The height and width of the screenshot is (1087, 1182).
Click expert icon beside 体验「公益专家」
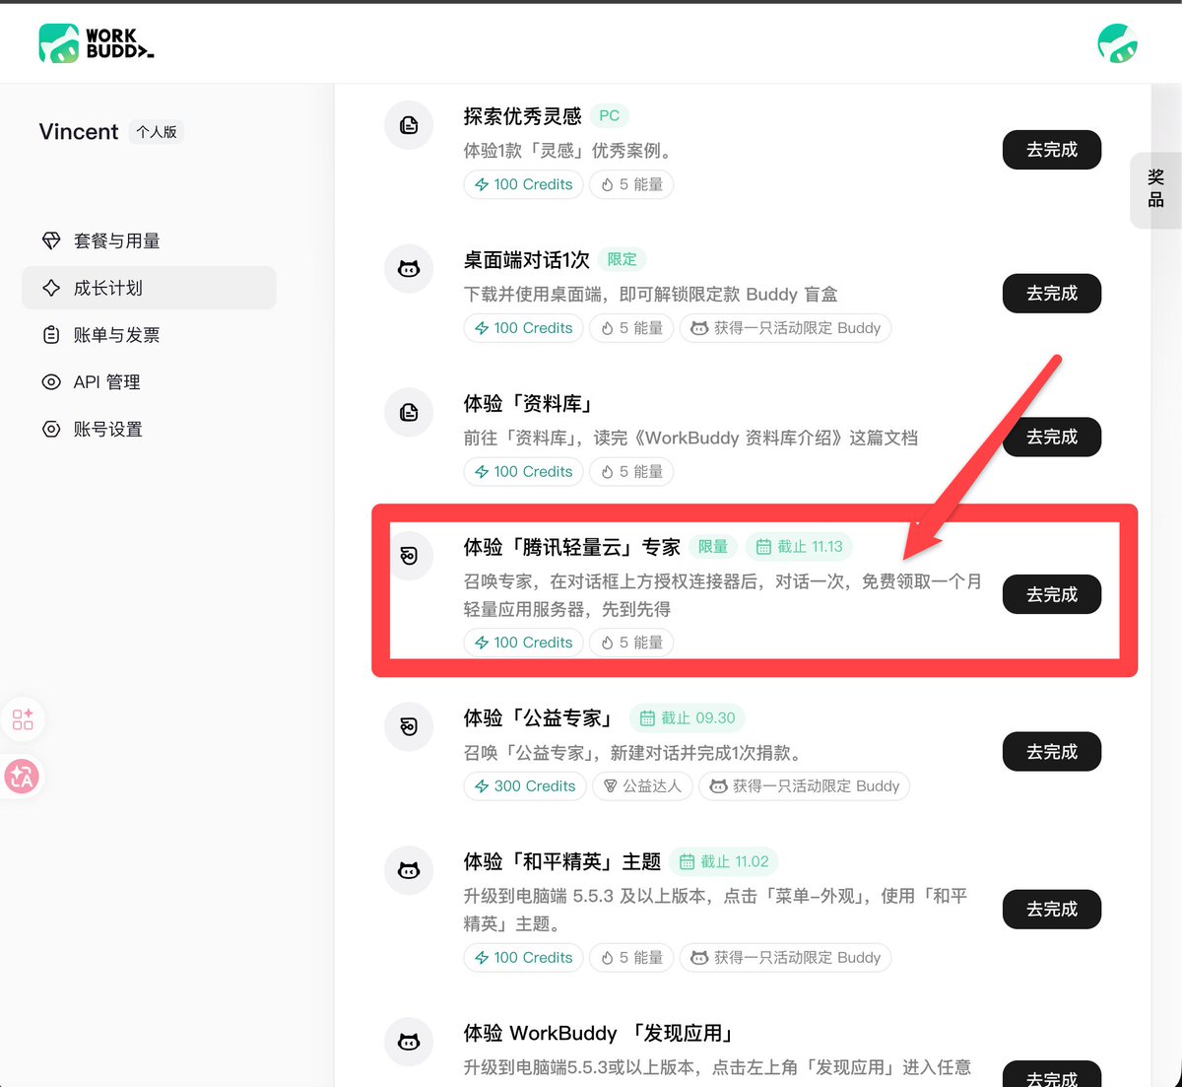click(x=409, y=726)
